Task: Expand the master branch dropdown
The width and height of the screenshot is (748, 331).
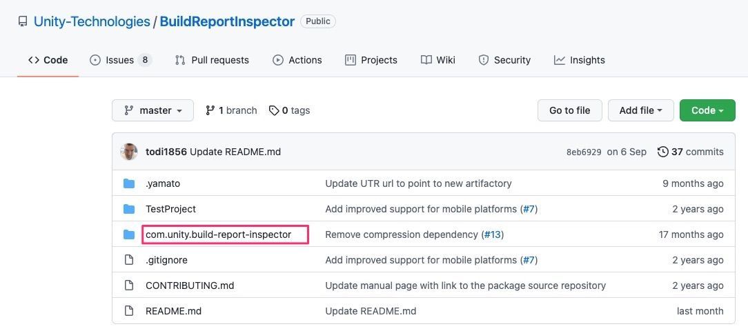Action: pyautogui.click(x=152, y=110)
